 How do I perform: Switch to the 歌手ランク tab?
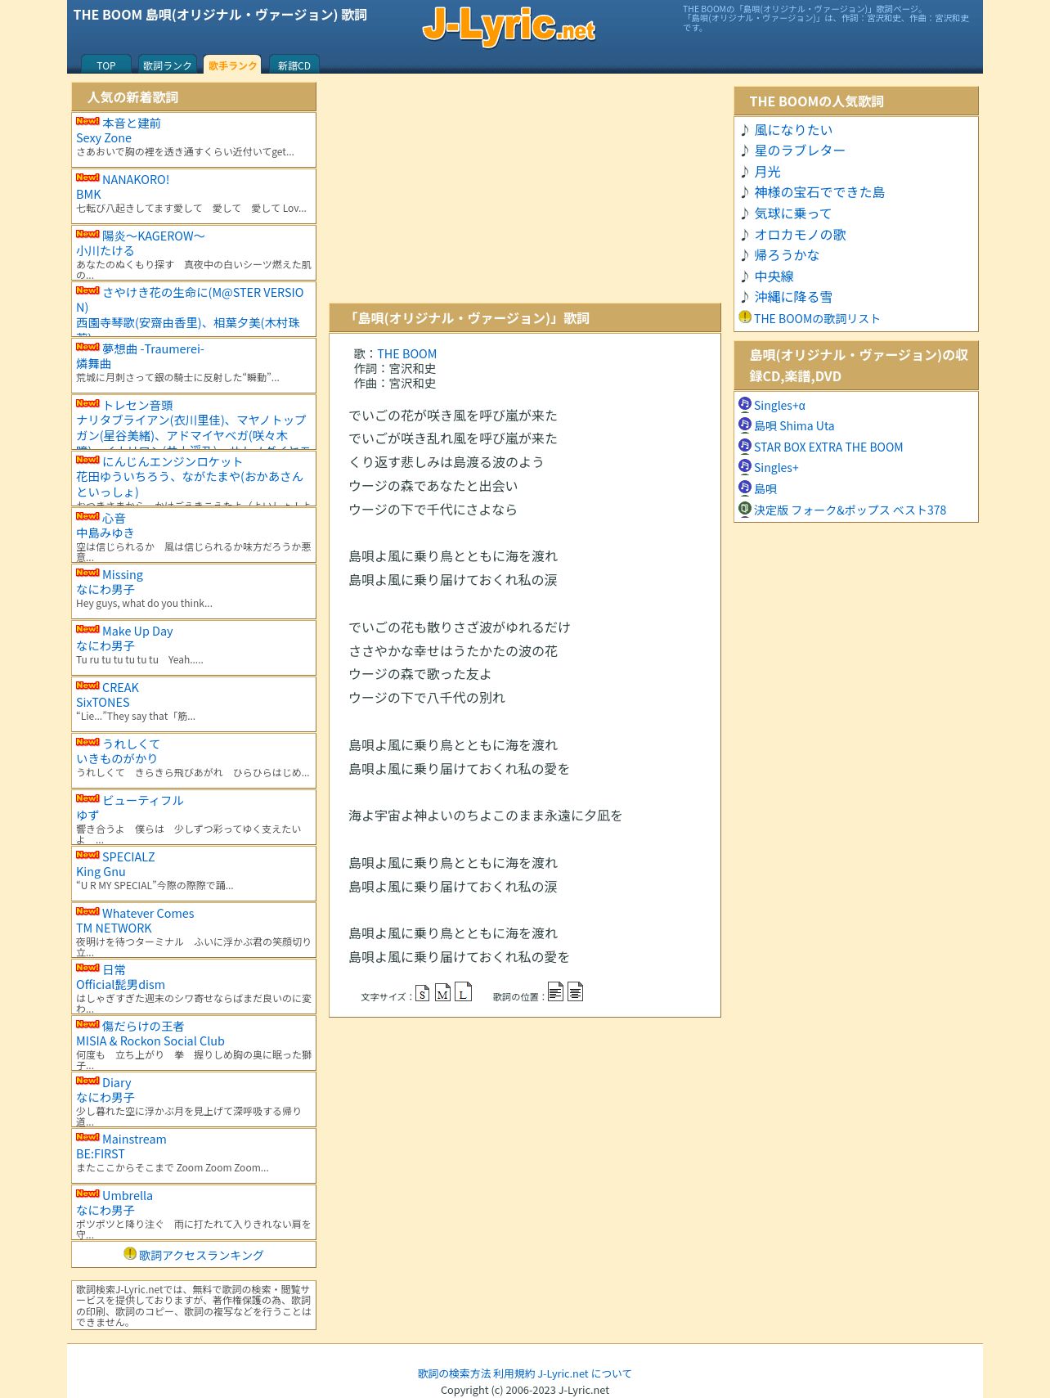233,65
